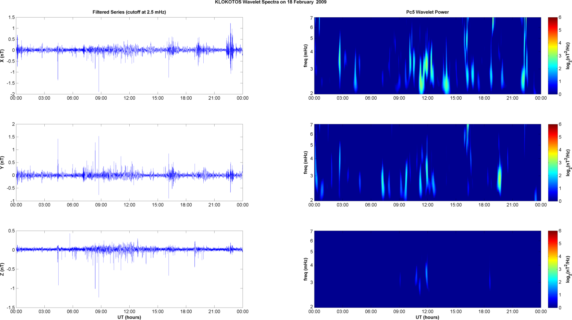Image resolution: width=572 pixels, height=320 pixels.
Task: Click the '09:00' tick under Y series plot
Action: pos(101,205)
